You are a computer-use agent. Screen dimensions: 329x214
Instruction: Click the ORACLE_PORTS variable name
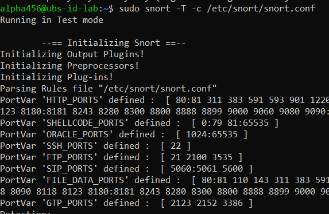click(x=78, y=134)
